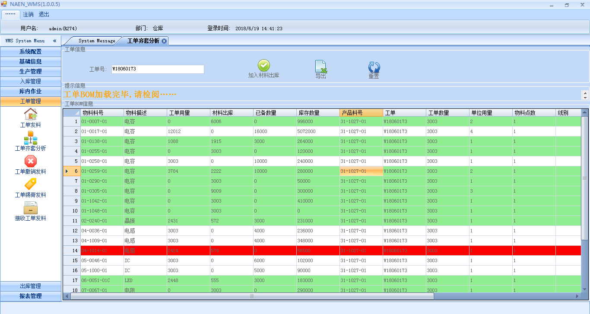590x314 pixels.
Task: Expand the 报表管理 menu section
Action: pyautogui.click(x=31, y=296)
